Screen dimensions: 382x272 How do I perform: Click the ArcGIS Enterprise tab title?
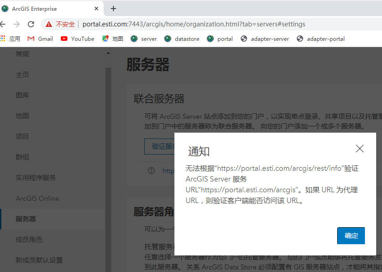(35, 9)
